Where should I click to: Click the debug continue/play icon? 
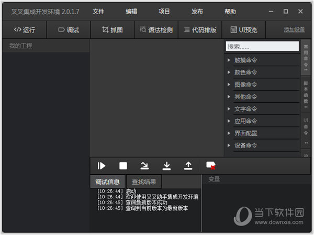pos(102,166)
